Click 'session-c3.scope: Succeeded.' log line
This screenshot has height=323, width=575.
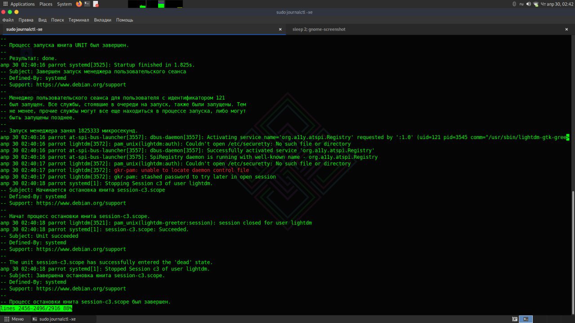[x=94, y=230]
